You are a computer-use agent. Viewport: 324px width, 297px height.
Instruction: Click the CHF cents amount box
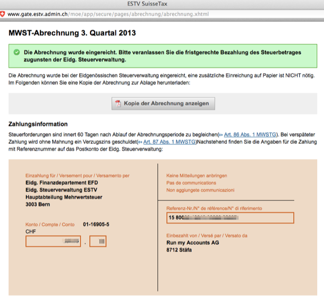point(98,241)
